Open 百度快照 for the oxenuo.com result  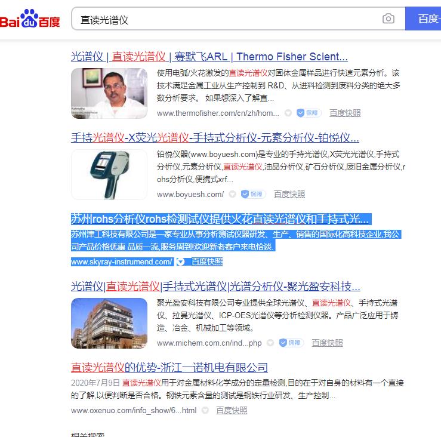(232, 410)
